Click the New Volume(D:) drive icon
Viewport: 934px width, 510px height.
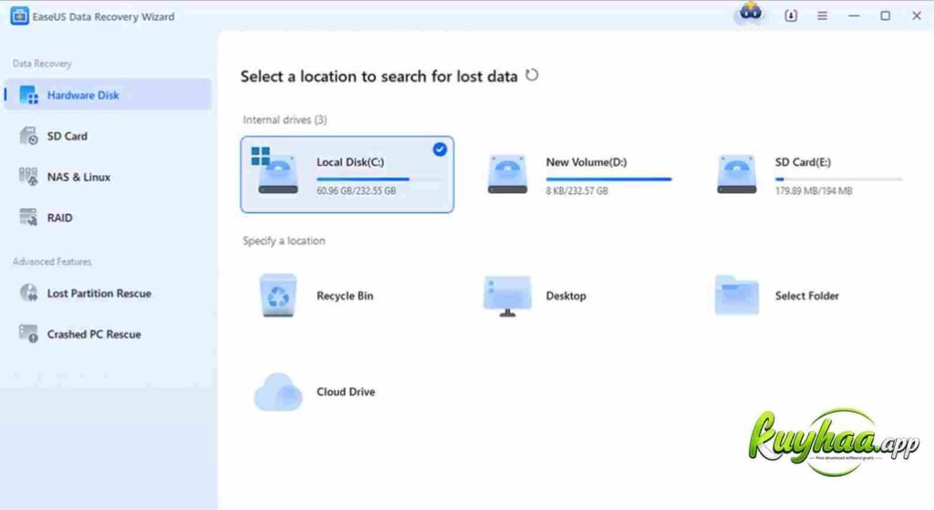507,174
